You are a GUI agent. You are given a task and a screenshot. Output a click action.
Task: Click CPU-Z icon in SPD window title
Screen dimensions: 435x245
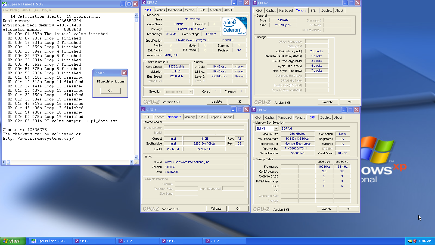(254, 110)
